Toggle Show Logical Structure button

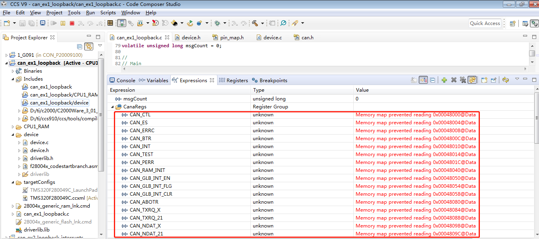click(423, 80)
